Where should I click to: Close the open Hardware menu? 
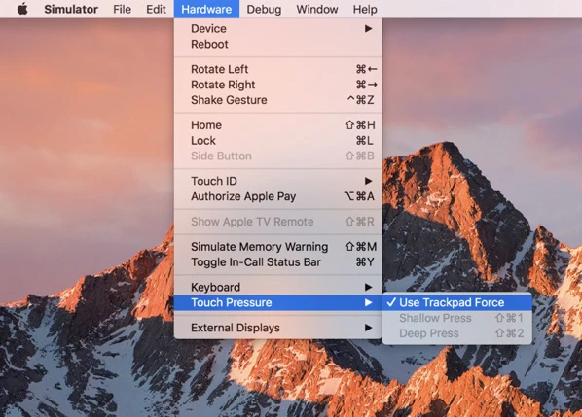pyautogui.click(x=206, y=9)
